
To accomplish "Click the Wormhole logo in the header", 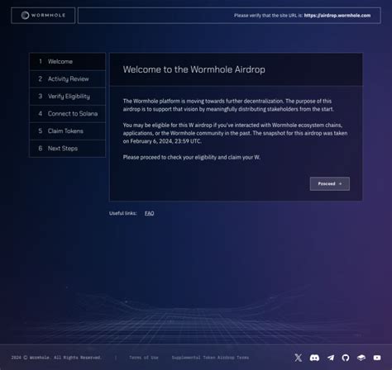I will click(x=43, y=16).
